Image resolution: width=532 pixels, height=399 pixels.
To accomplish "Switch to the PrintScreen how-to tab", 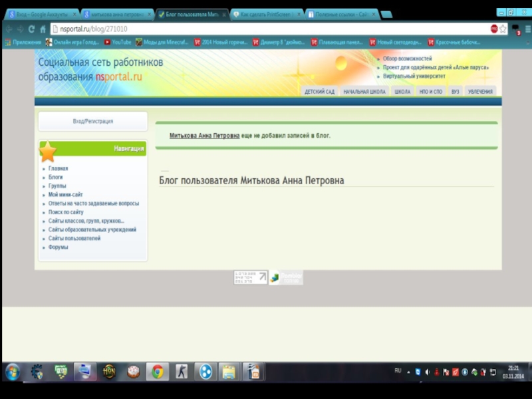I will [266, 14].
